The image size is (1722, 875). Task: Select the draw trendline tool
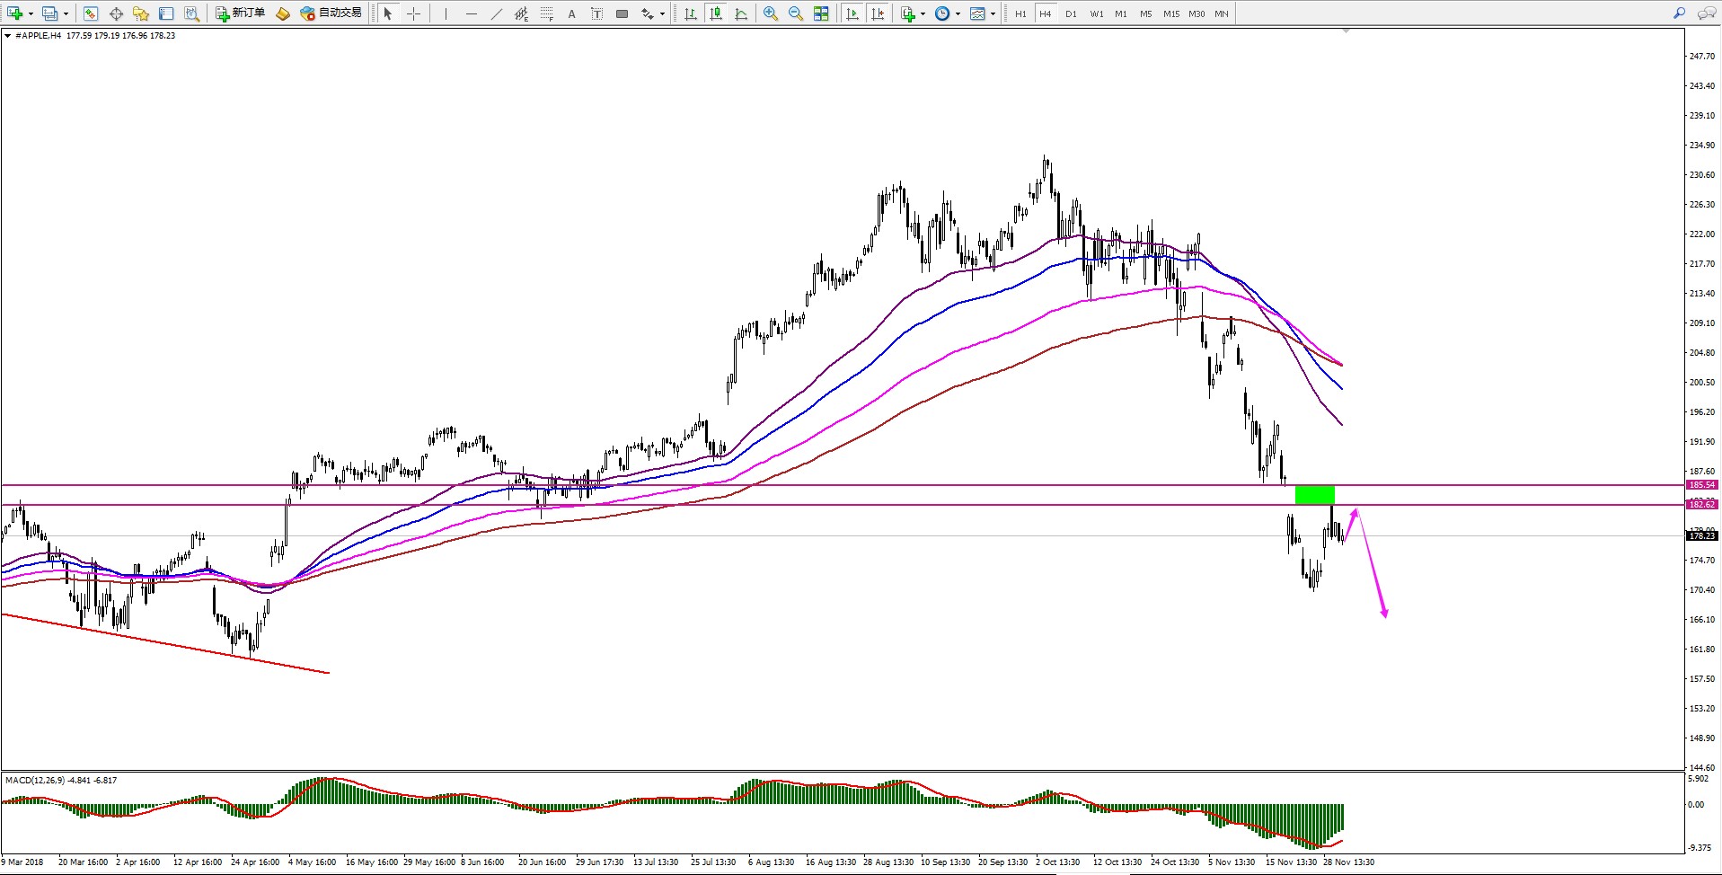(497, 13)
